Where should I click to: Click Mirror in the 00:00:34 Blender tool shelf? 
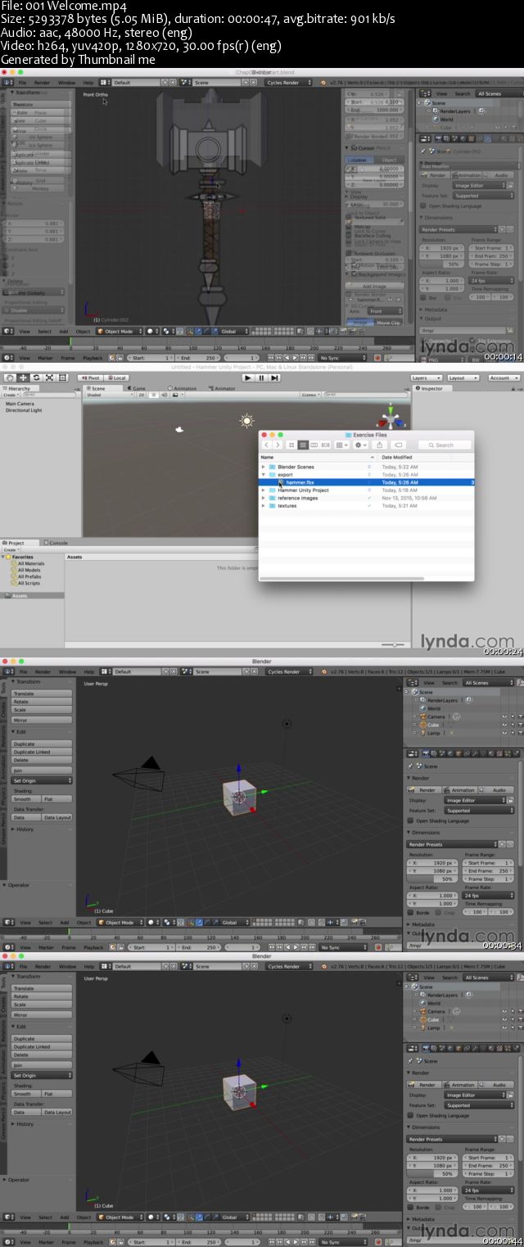42,719
